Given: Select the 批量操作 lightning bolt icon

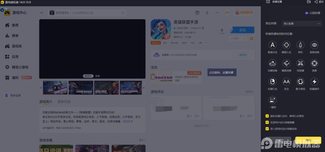Looking at the screenshot, I should tap(314, 82).
